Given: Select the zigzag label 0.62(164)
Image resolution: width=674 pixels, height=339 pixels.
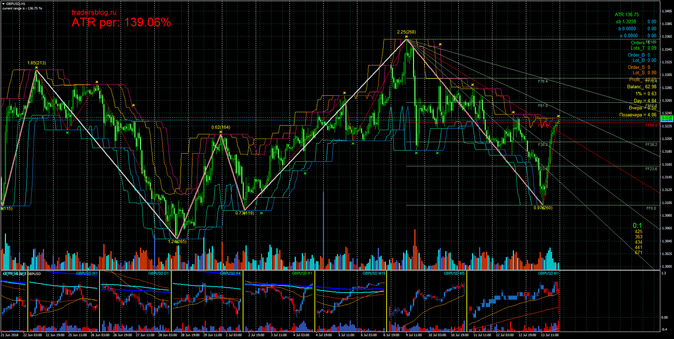Looking at the screenshot, I should (x=221, y=127).
